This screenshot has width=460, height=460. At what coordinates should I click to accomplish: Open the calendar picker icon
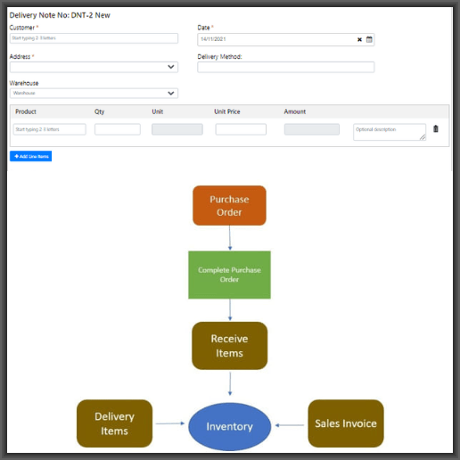369,39
